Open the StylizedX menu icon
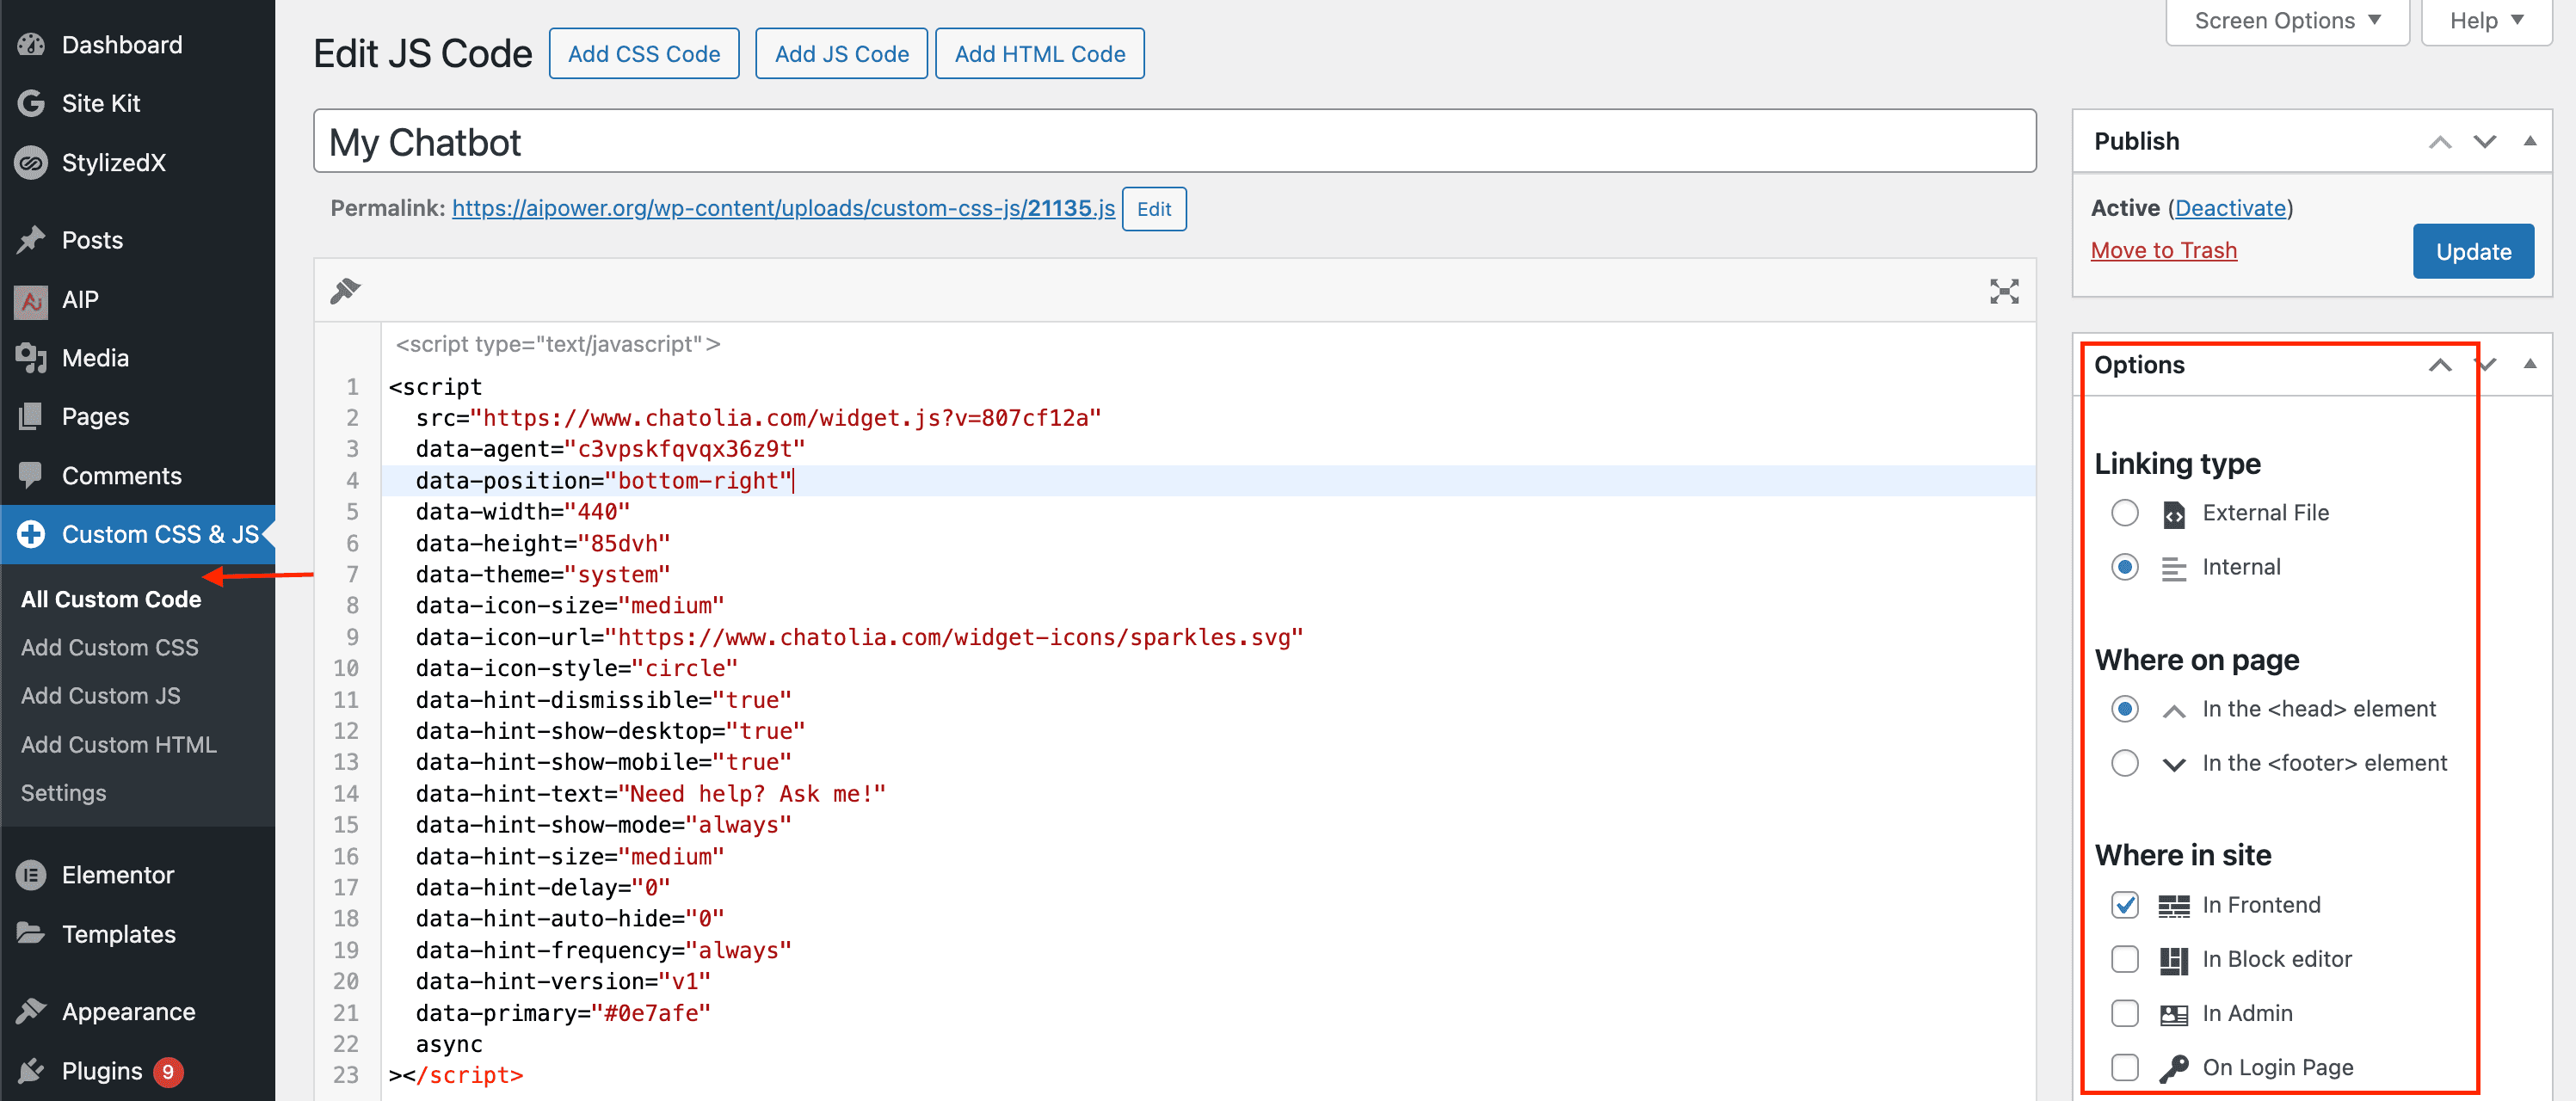This screenshot has height=1101, width=2576. point(31,162)
